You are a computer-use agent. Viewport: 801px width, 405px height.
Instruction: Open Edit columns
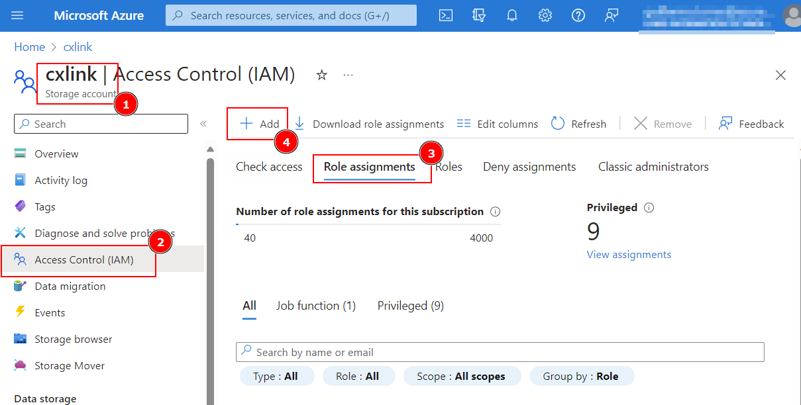[x=498, y=124]
